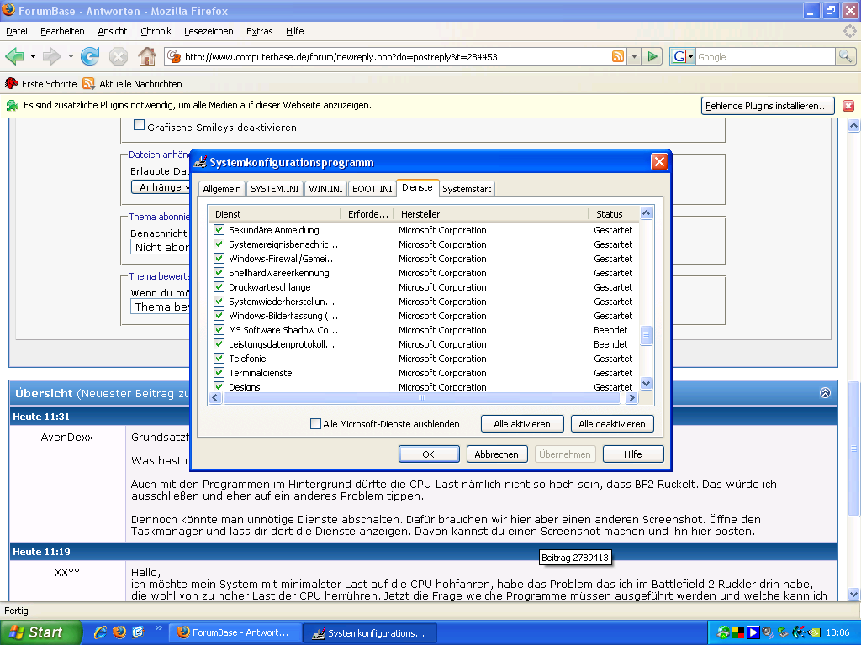Dismiss the plugin notification bar
The image size is (861, 645).
coord(848,106)
